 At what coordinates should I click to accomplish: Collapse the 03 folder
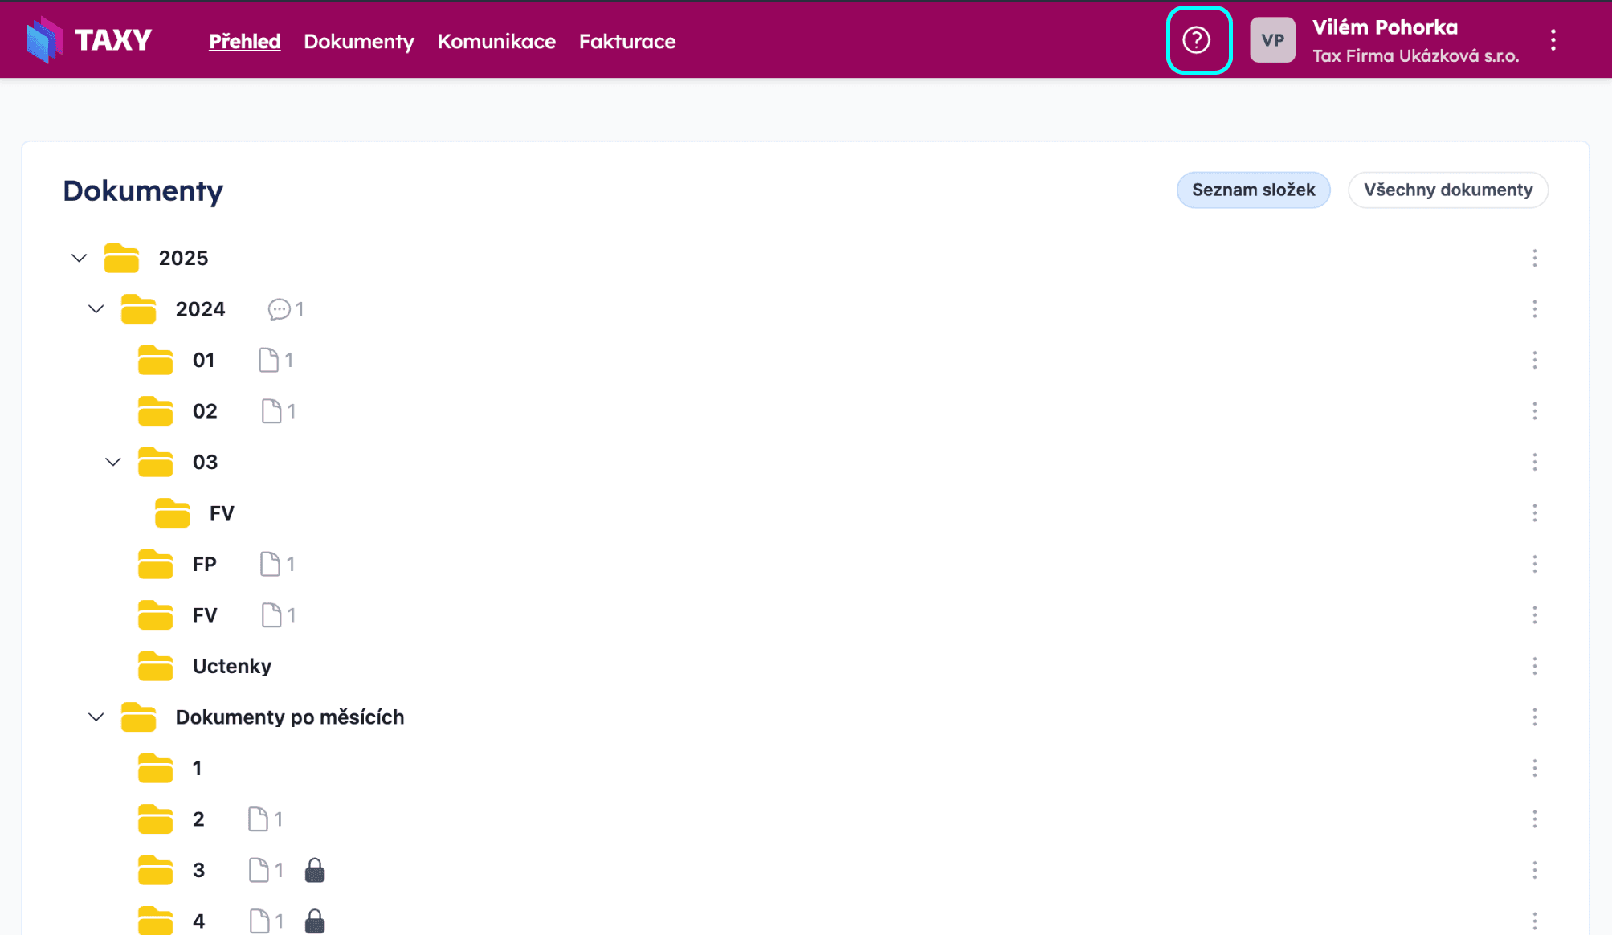[x=113, y=462]
